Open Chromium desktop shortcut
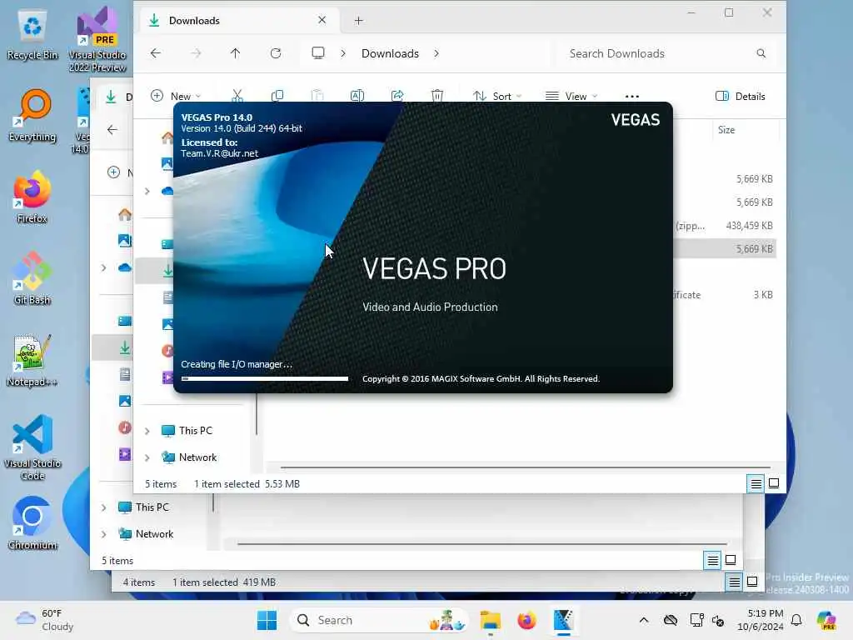The height and width of the screenshot is (640, 853). tap(32, 523)
